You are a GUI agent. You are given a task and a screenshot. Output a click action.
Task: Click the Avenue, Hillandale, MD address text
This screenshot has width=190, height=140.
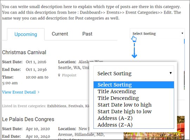[x=81, y=134]
